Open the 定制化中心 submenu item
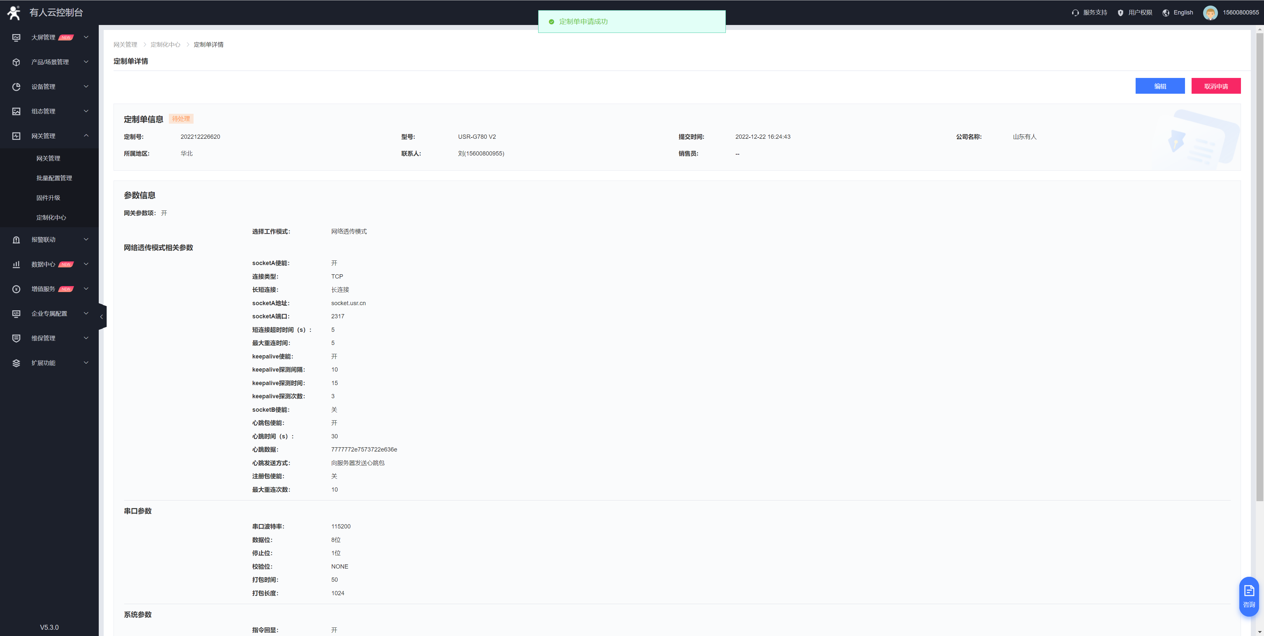The height and width of the screenshot is (636, 1264). [51, 217]
